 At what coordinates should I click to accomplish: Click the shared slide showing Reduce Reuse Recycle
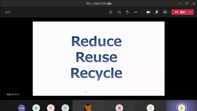(x=99, y=59)
